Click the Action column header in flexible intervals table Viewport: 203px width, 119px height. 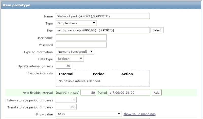127,74
